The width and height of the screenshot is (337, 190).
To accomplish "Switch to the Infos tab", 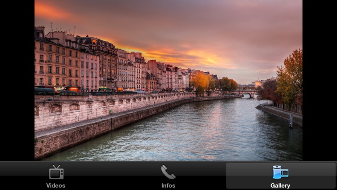I will [168, 176].
